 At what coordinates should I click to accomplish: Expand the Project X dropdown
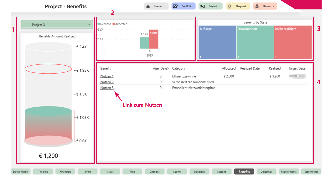(x=89, y=25)
